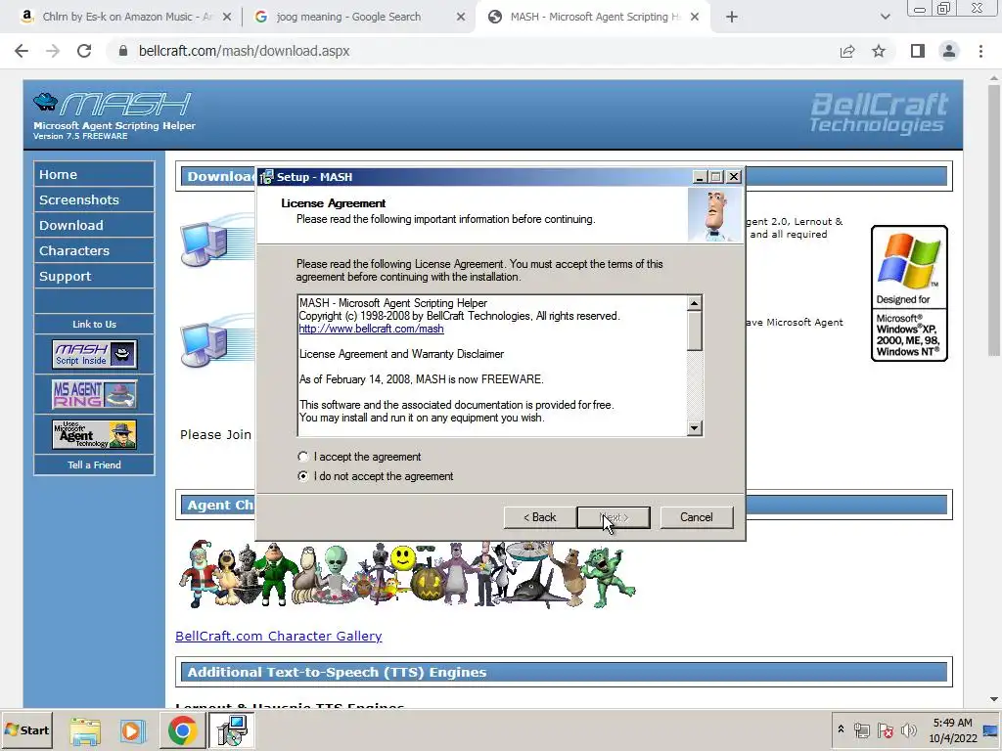
Task: Open Screenshots in MASH site sidebar
Action: point(94,199)
